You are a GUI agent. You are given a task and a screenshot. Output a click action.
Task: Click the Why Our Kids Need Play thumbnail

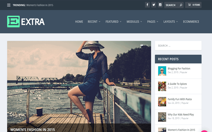[162, 117]
